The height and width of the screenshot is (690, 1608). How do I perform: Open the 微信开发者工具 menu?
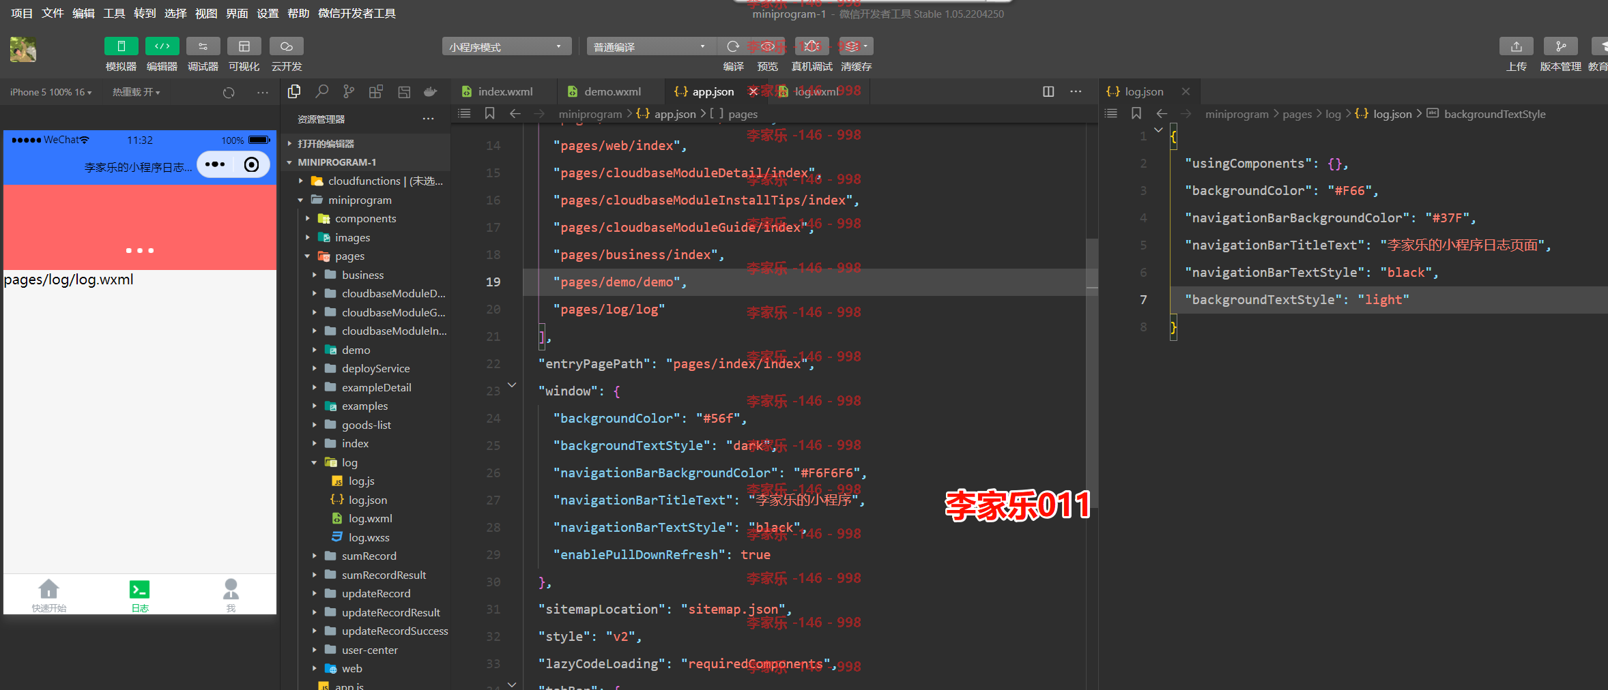coord(357,13)
